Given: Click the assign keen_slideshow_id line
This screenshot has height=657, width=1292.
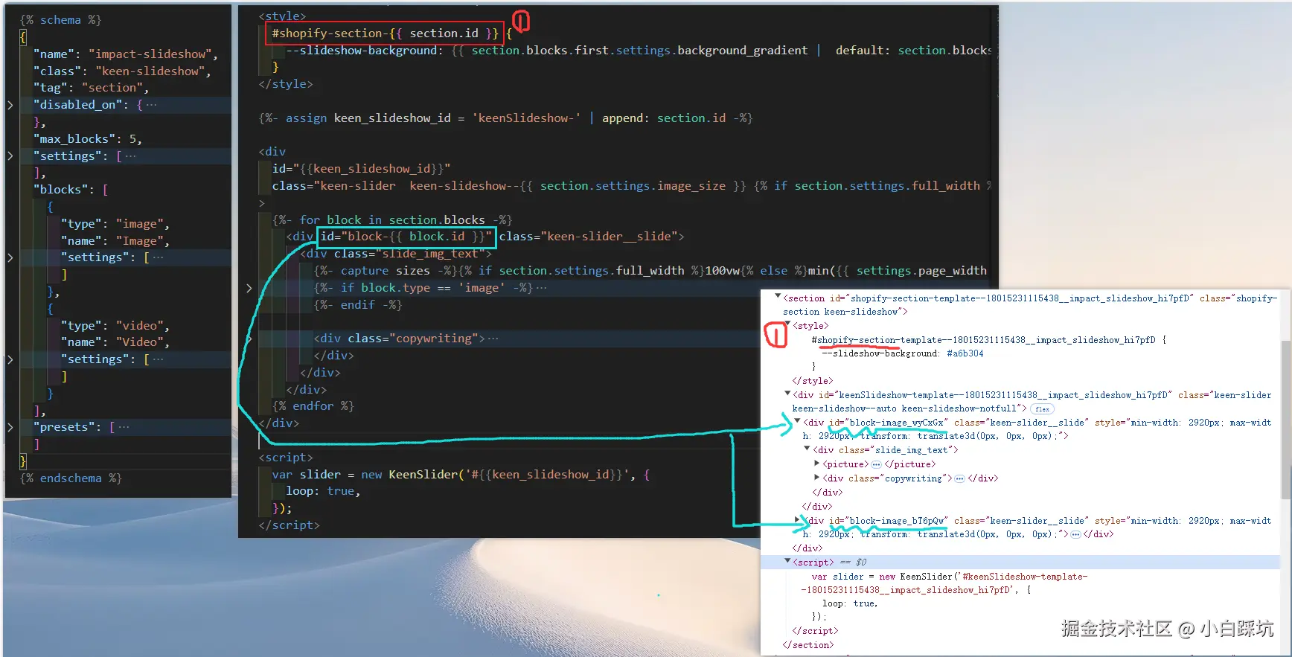Looking at the screenshot, I should tap(505, 118).
